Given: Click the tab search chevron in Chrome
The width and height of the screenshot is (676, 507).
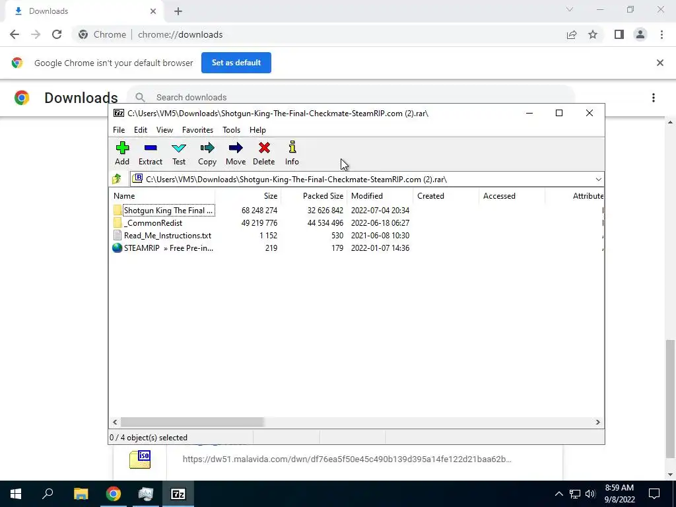Looking at the screenshot, I should (570, 9).
